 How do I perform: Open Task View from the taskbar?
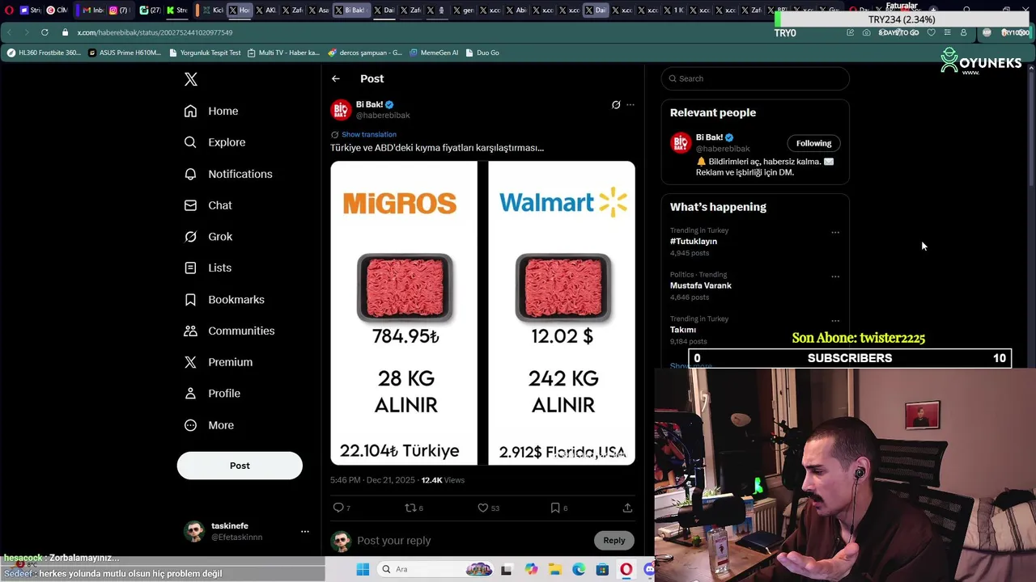click(507, 569)
